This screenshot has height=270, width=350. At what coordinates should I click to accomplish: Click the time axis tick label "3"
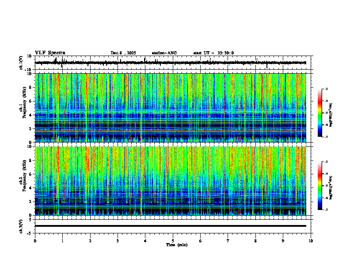(x=118, y=241)
